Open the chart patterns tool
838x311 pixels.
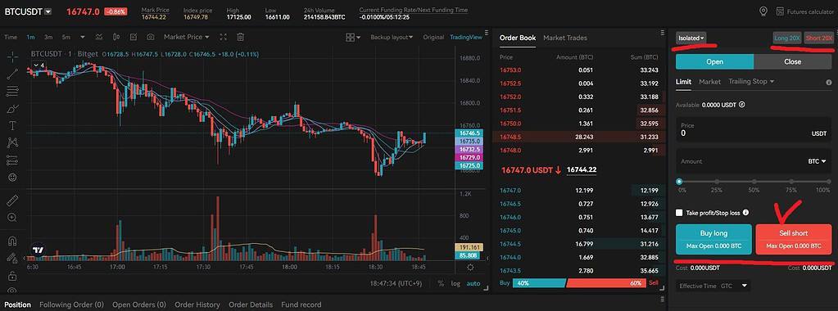[x=12, y=142]
